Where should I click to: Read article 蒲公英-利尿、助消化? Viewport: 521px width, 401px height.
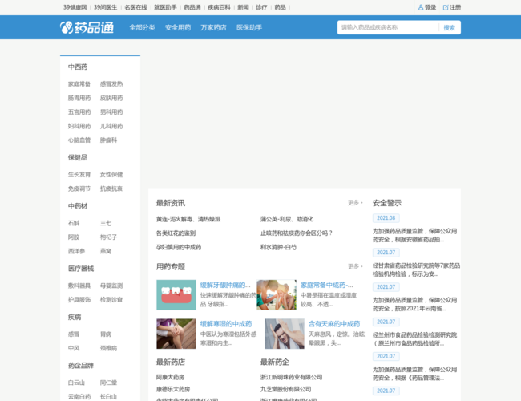pos(287,219)
